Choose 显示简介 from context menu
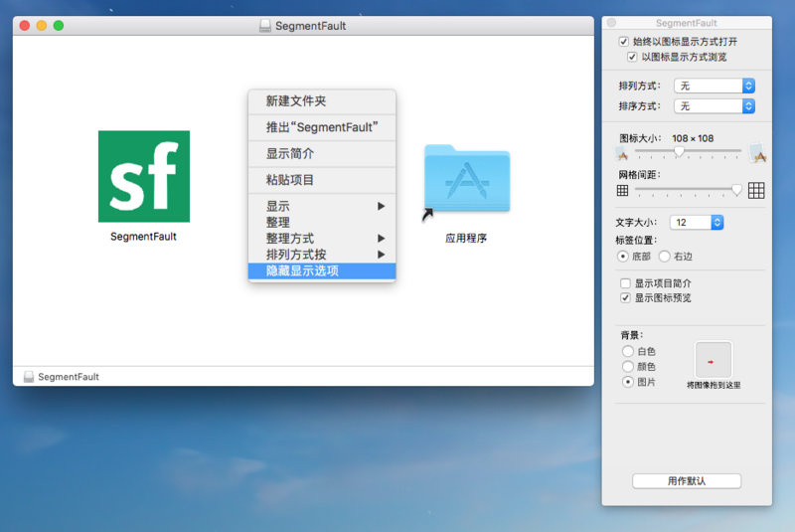This screenshot has width=795, height=532. (x=322, y=154)
